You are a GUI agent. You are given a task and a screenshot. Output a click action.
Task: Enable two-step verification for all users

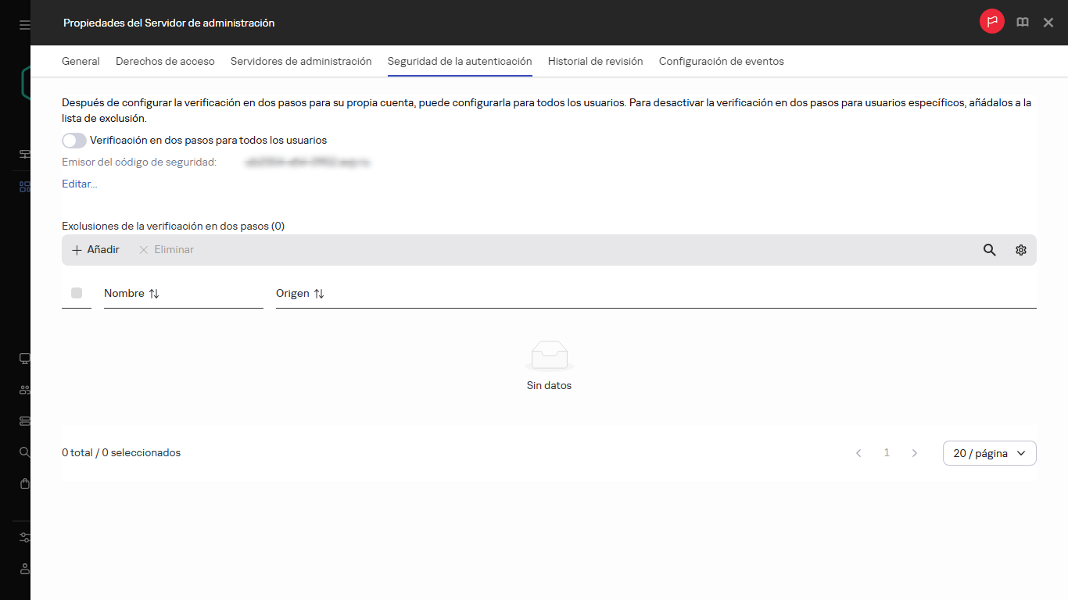click(74, 141)
